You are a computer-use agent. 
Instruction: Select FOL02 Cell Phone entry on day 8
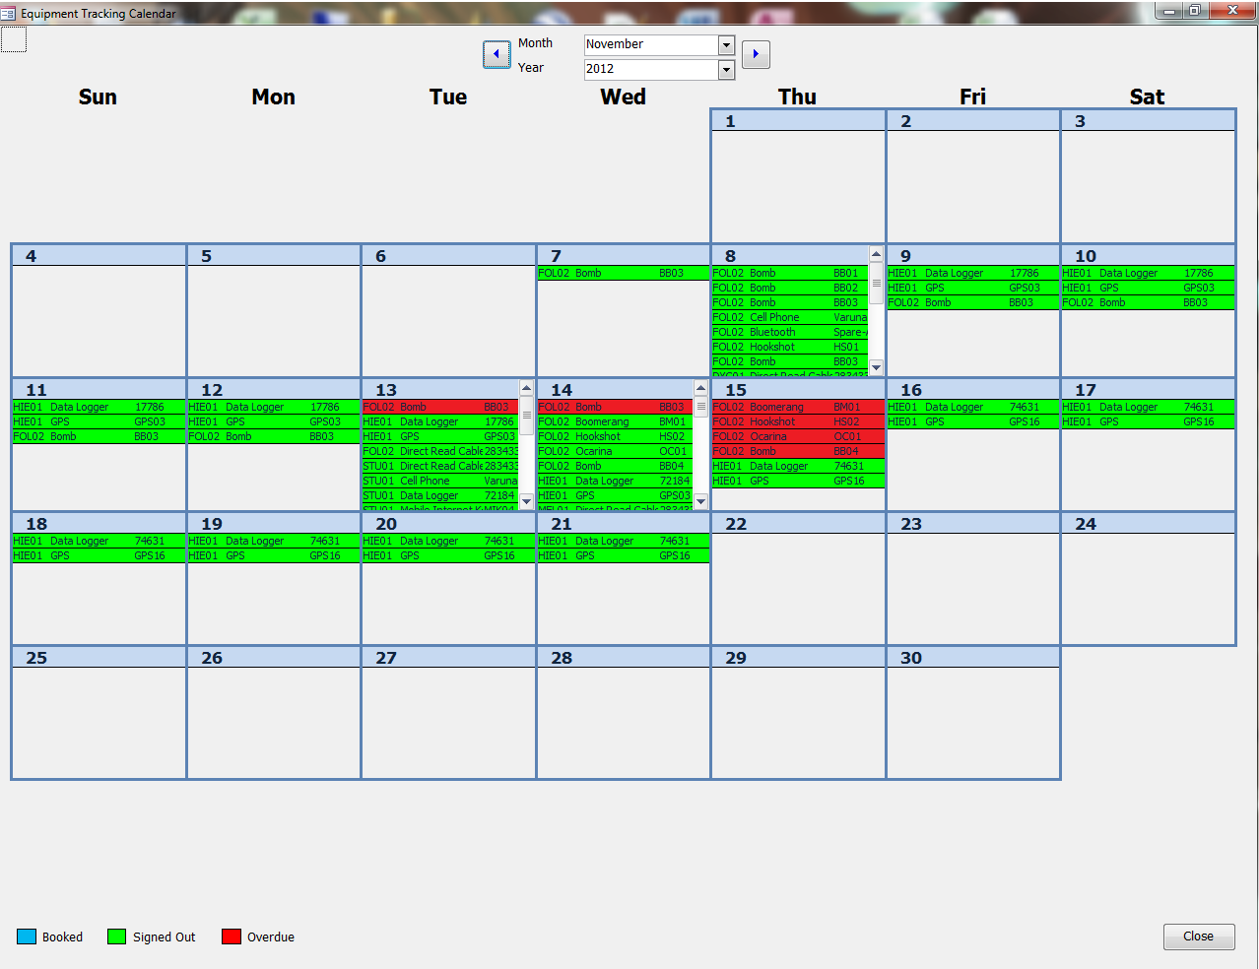789,317
